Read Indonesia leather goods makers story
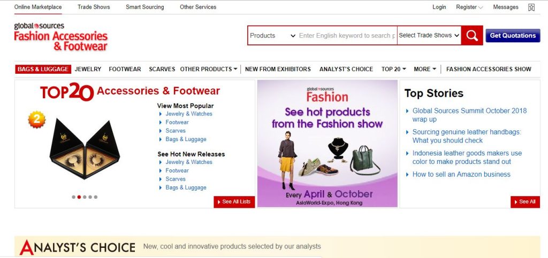The width and height of the screenshot is (548, 258). tap(467, 158)
